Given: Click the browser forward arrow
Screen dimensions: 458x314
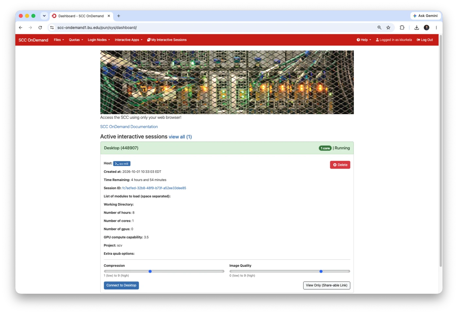Looking at the screenshot, I should coord(30,28).
